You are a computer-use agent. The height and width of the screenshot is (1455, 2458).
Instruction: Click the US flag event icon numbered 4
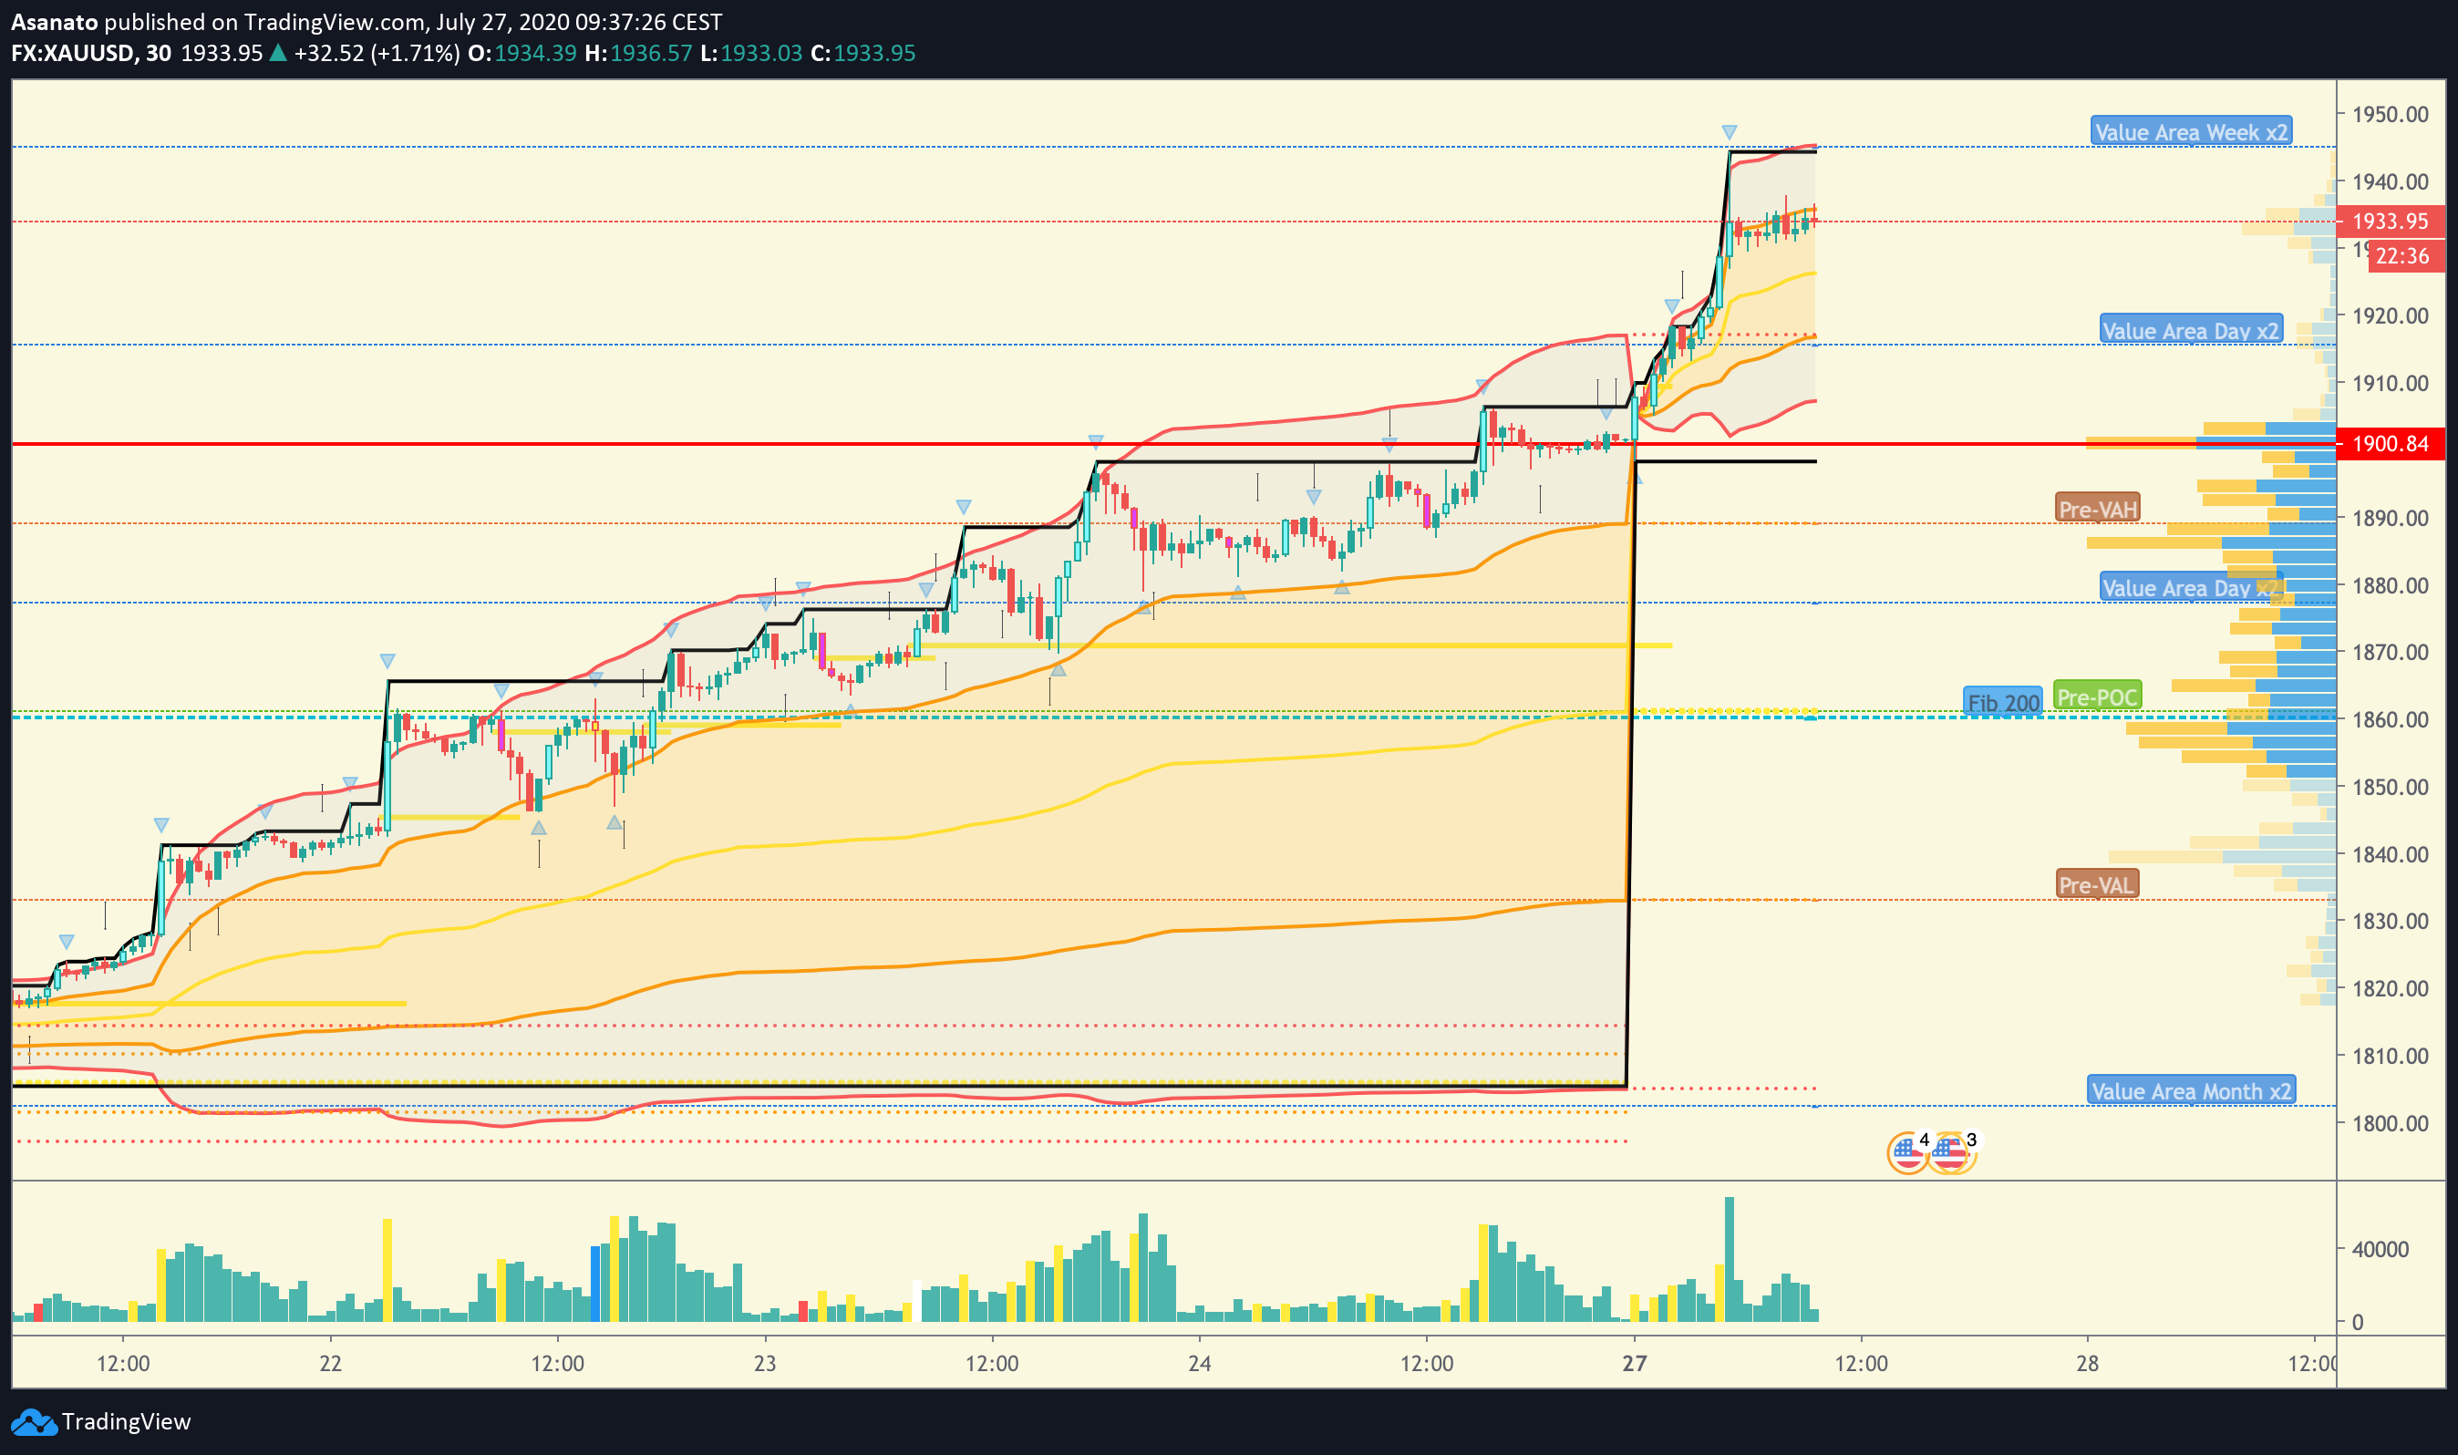tap(1908, 1152)
